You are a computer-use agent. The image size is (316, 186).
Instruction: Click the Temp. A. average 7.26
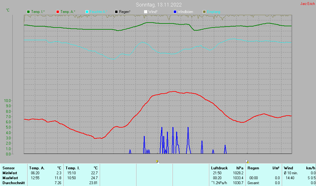pyautogui.click(x=58, y=183)
